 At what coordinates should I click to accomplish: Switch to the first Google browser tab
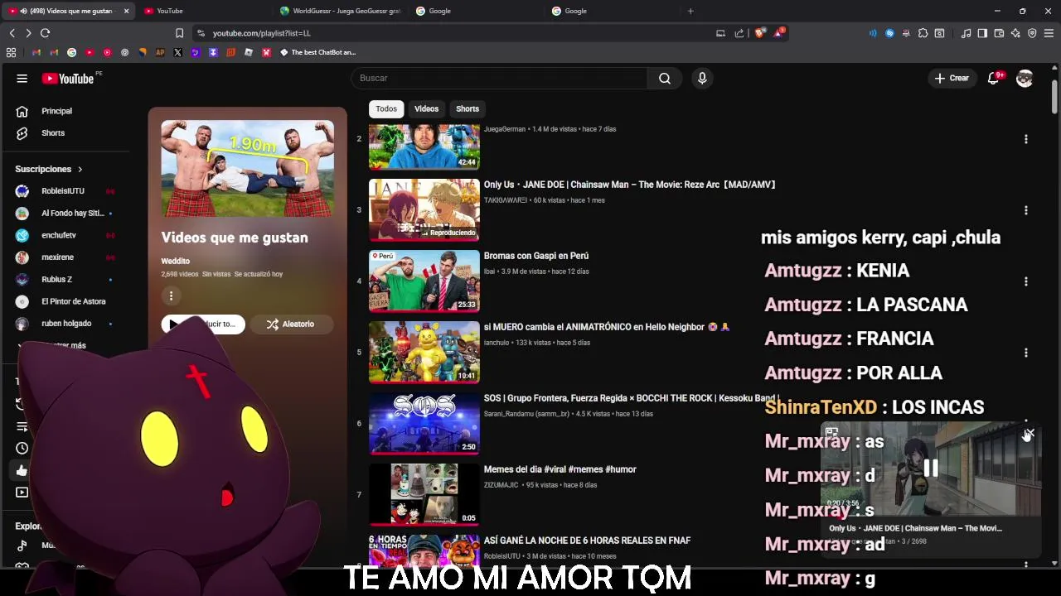point(477,11)
